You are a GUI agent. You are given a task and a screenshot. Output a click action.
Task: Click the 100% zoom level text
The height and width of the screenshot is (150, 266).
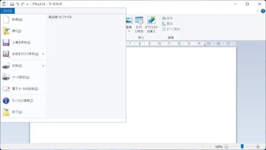(x=219, y=147)
